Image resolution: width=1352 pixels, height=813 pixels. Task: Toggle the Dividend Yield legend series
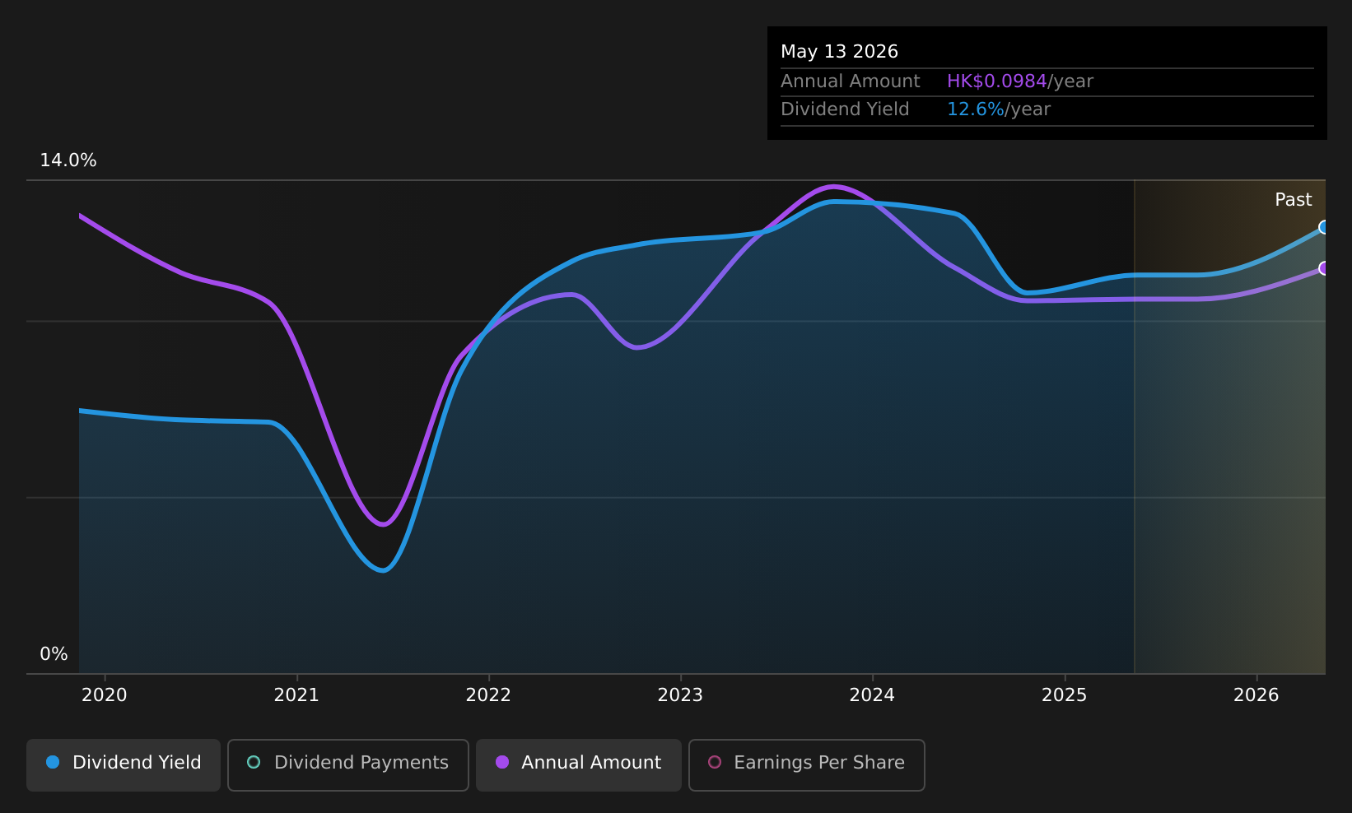(124, 764)
